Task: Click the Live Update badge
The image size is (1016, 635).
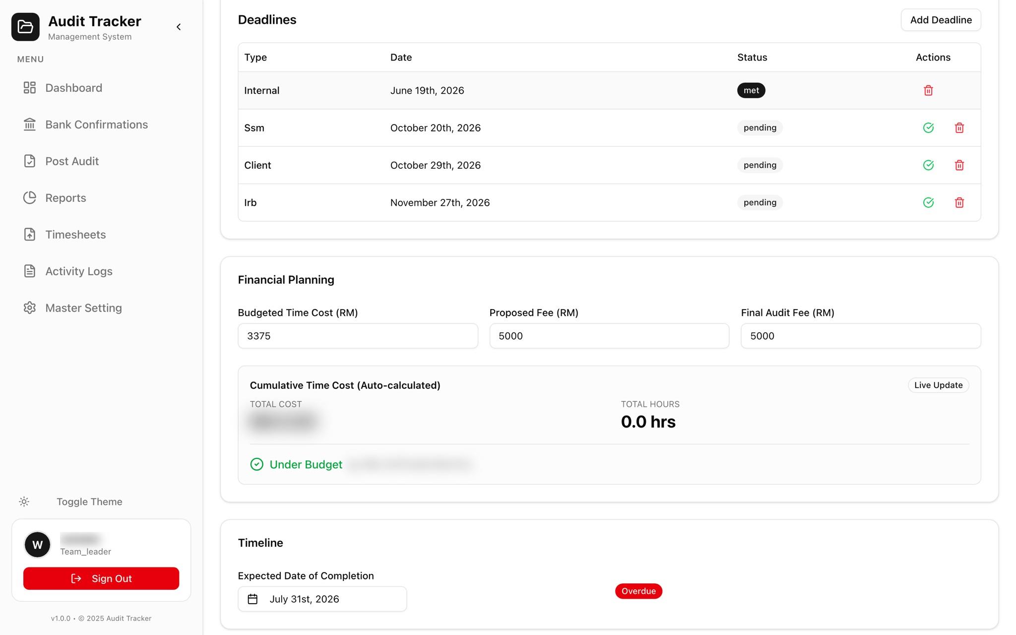Action: 938,385
